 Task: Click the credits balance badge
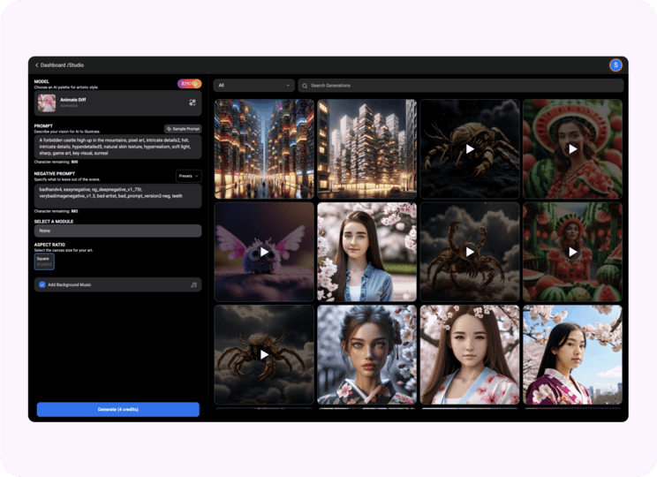(190, 84)
